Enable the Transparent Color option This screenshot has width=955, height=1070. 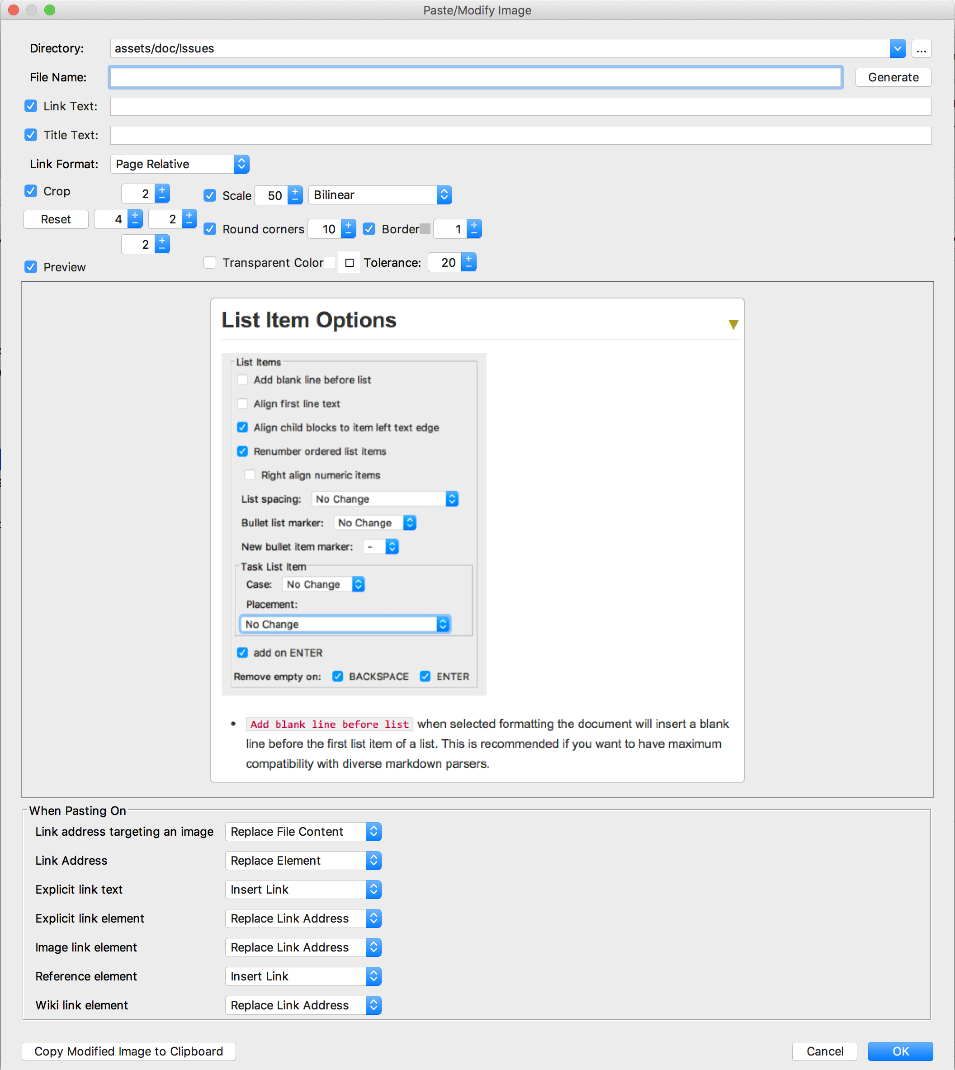click(210, 262)
